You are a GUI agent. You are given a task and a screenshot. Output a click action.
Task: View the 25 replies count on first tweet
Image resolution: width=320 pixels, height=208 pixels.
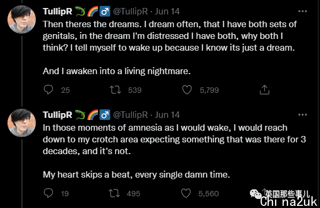click(x=65, y=90)
